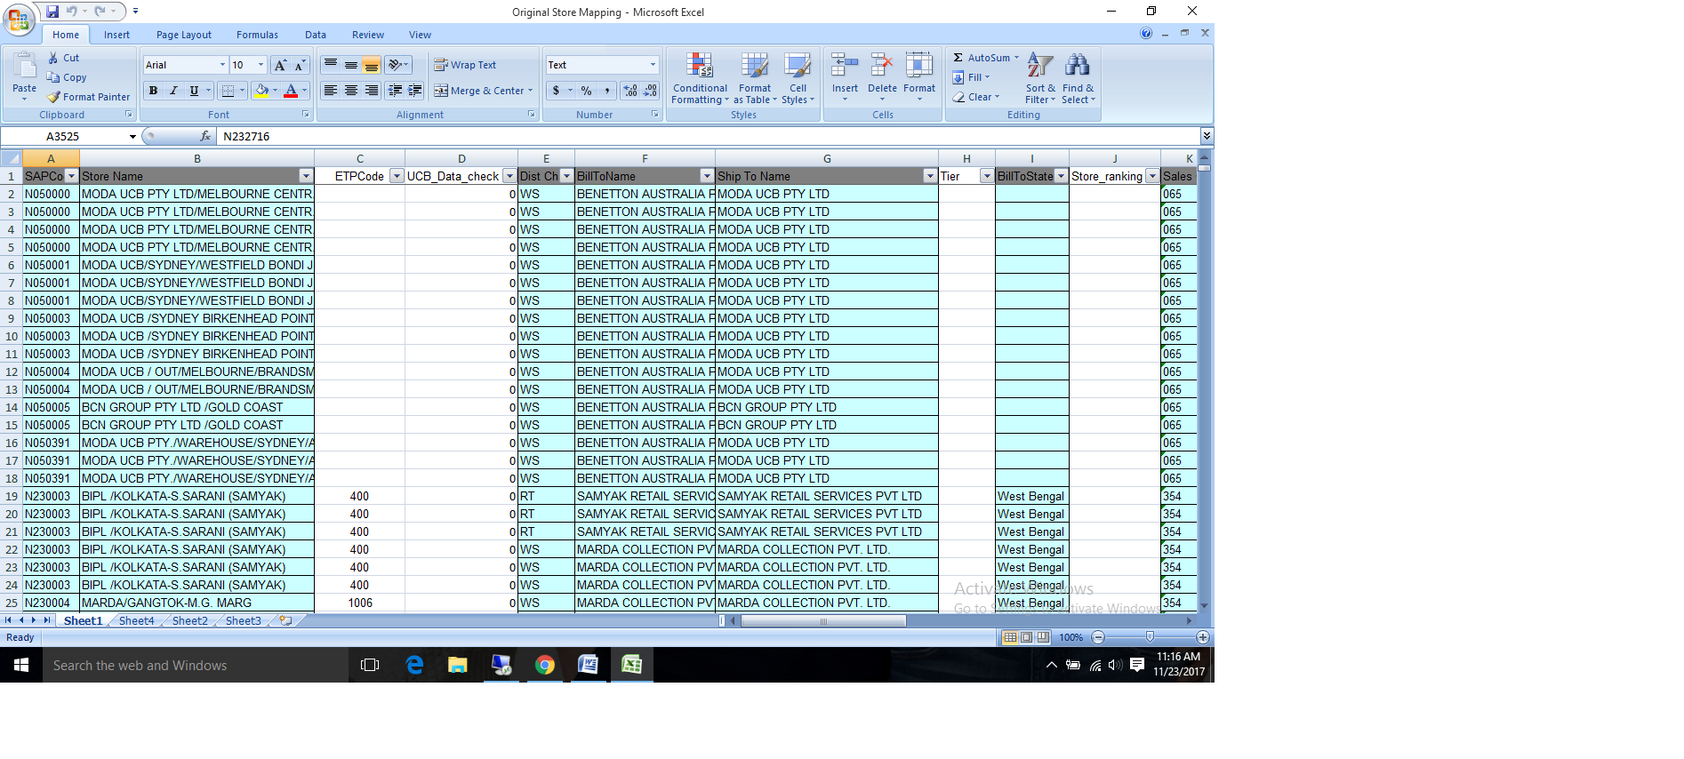1684x759 pixels.
Task: Click the AutoSum sigma icon
Action: pyautogui.click(x=958, y=58)
